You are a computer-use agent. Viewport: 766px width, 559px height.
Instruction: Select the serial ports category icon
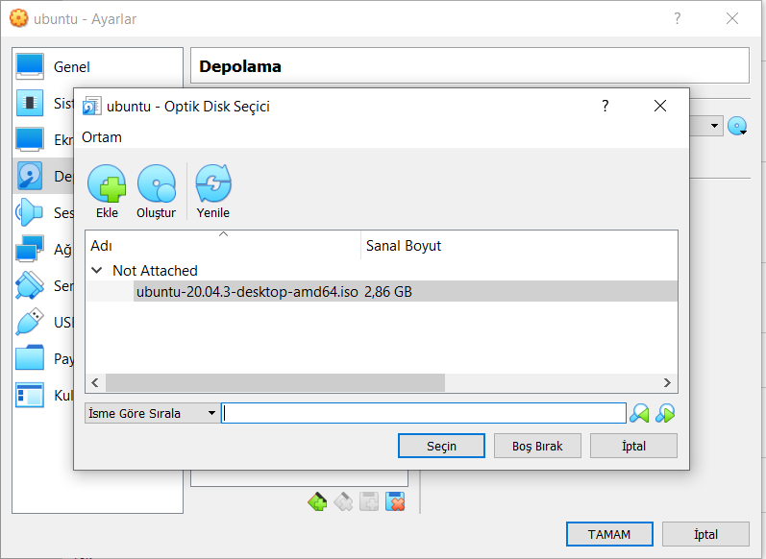[x=29, y=285]
